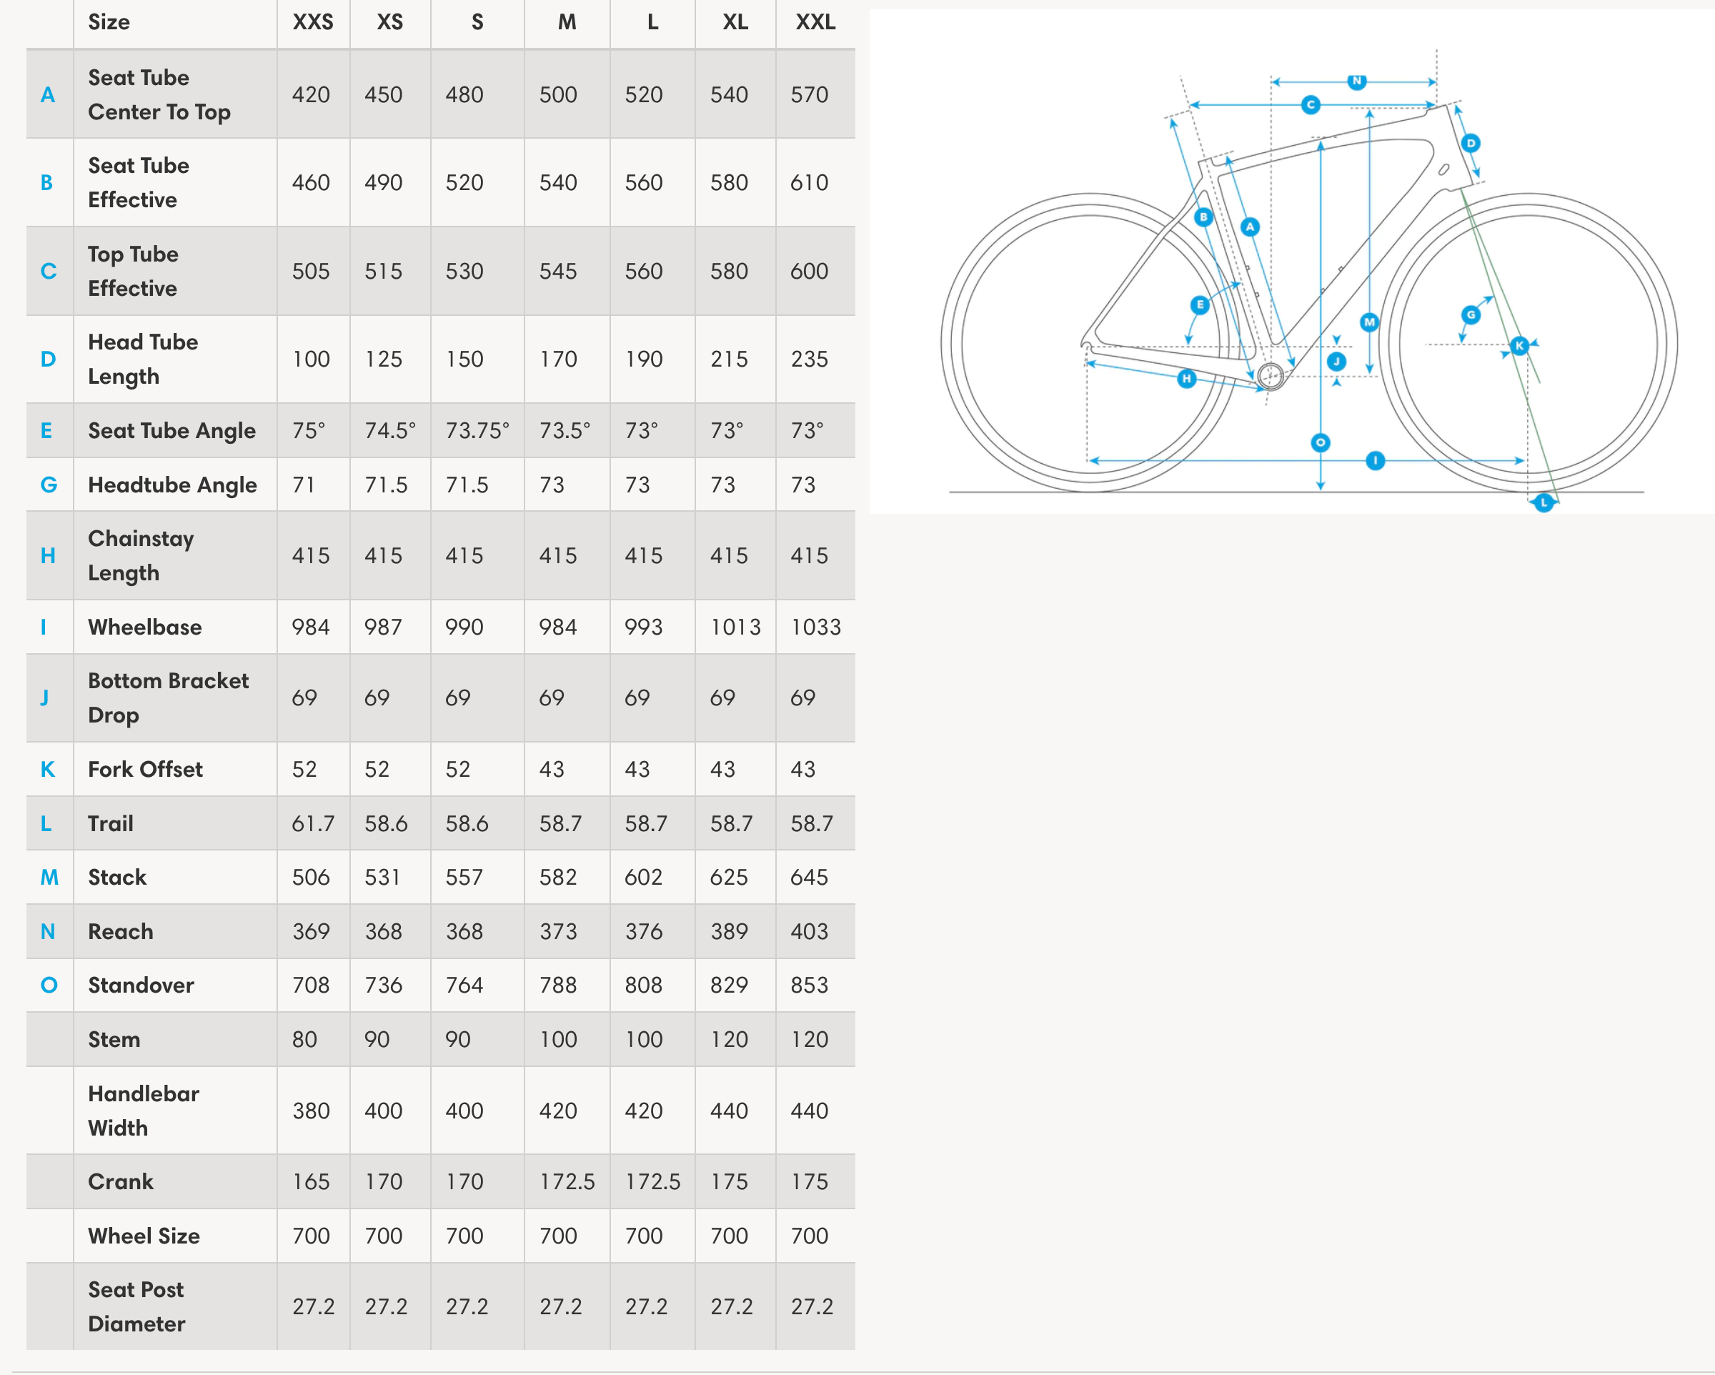Click the B marker on the seat tube

click(x=1203, y=217)
